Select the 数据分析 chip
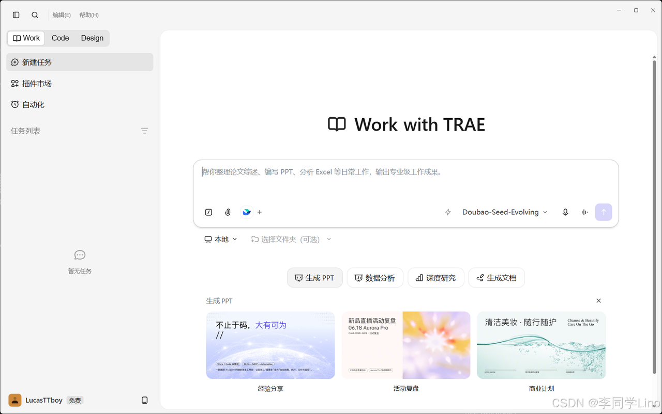The width and height of the screenshot is (662, 414). coord(375,278)
